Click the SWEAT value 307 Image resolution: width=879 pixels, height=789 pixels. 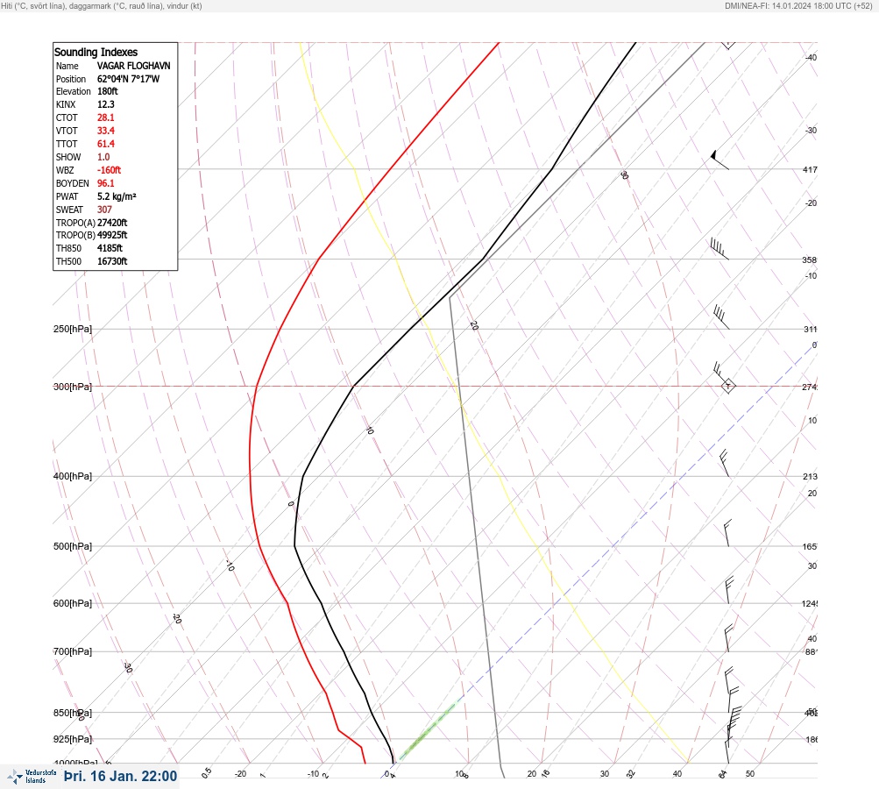click(x=104, y=210)
